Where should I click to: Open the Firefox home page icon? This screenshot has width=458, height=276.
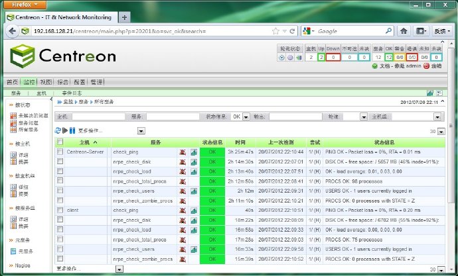[x=404, y=31]
